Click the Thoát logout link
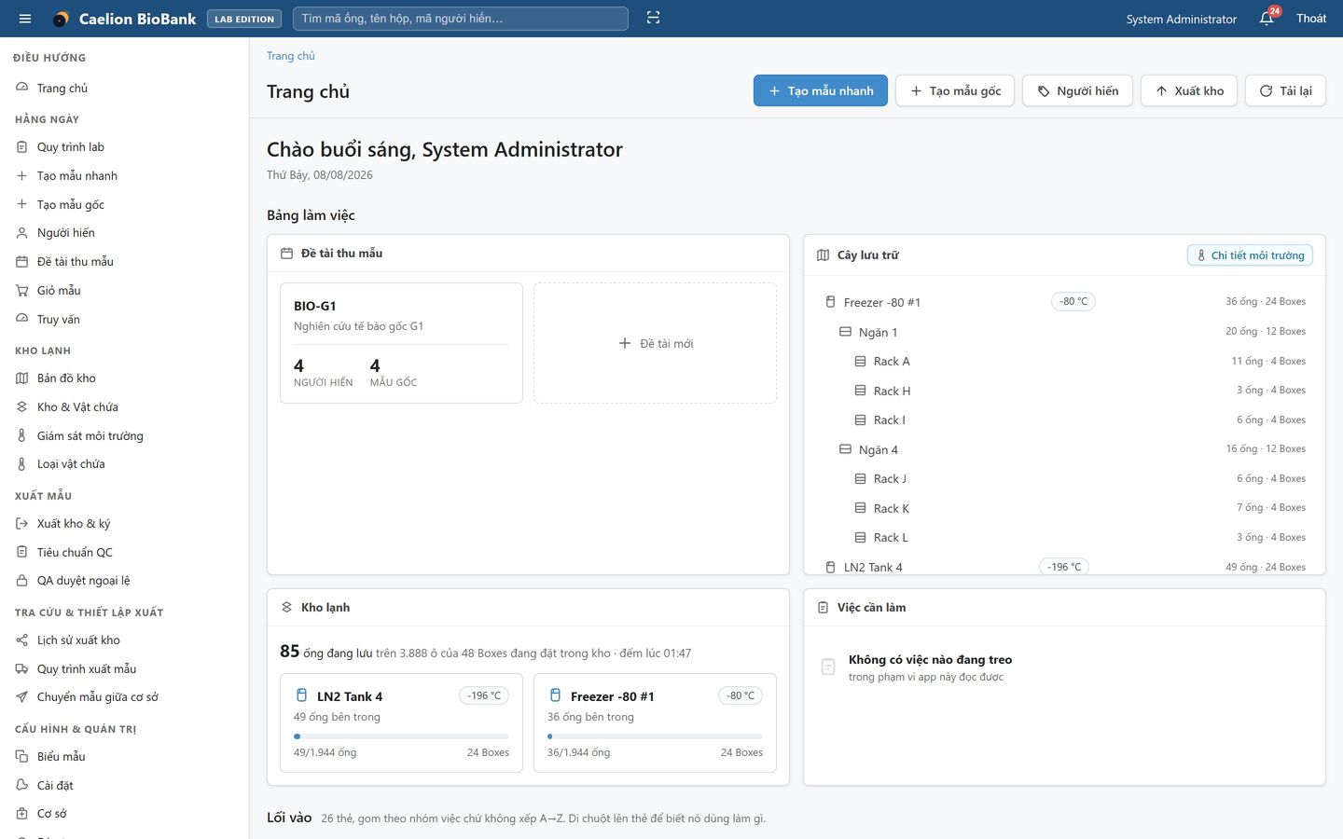 click(x=1310, y=19)
